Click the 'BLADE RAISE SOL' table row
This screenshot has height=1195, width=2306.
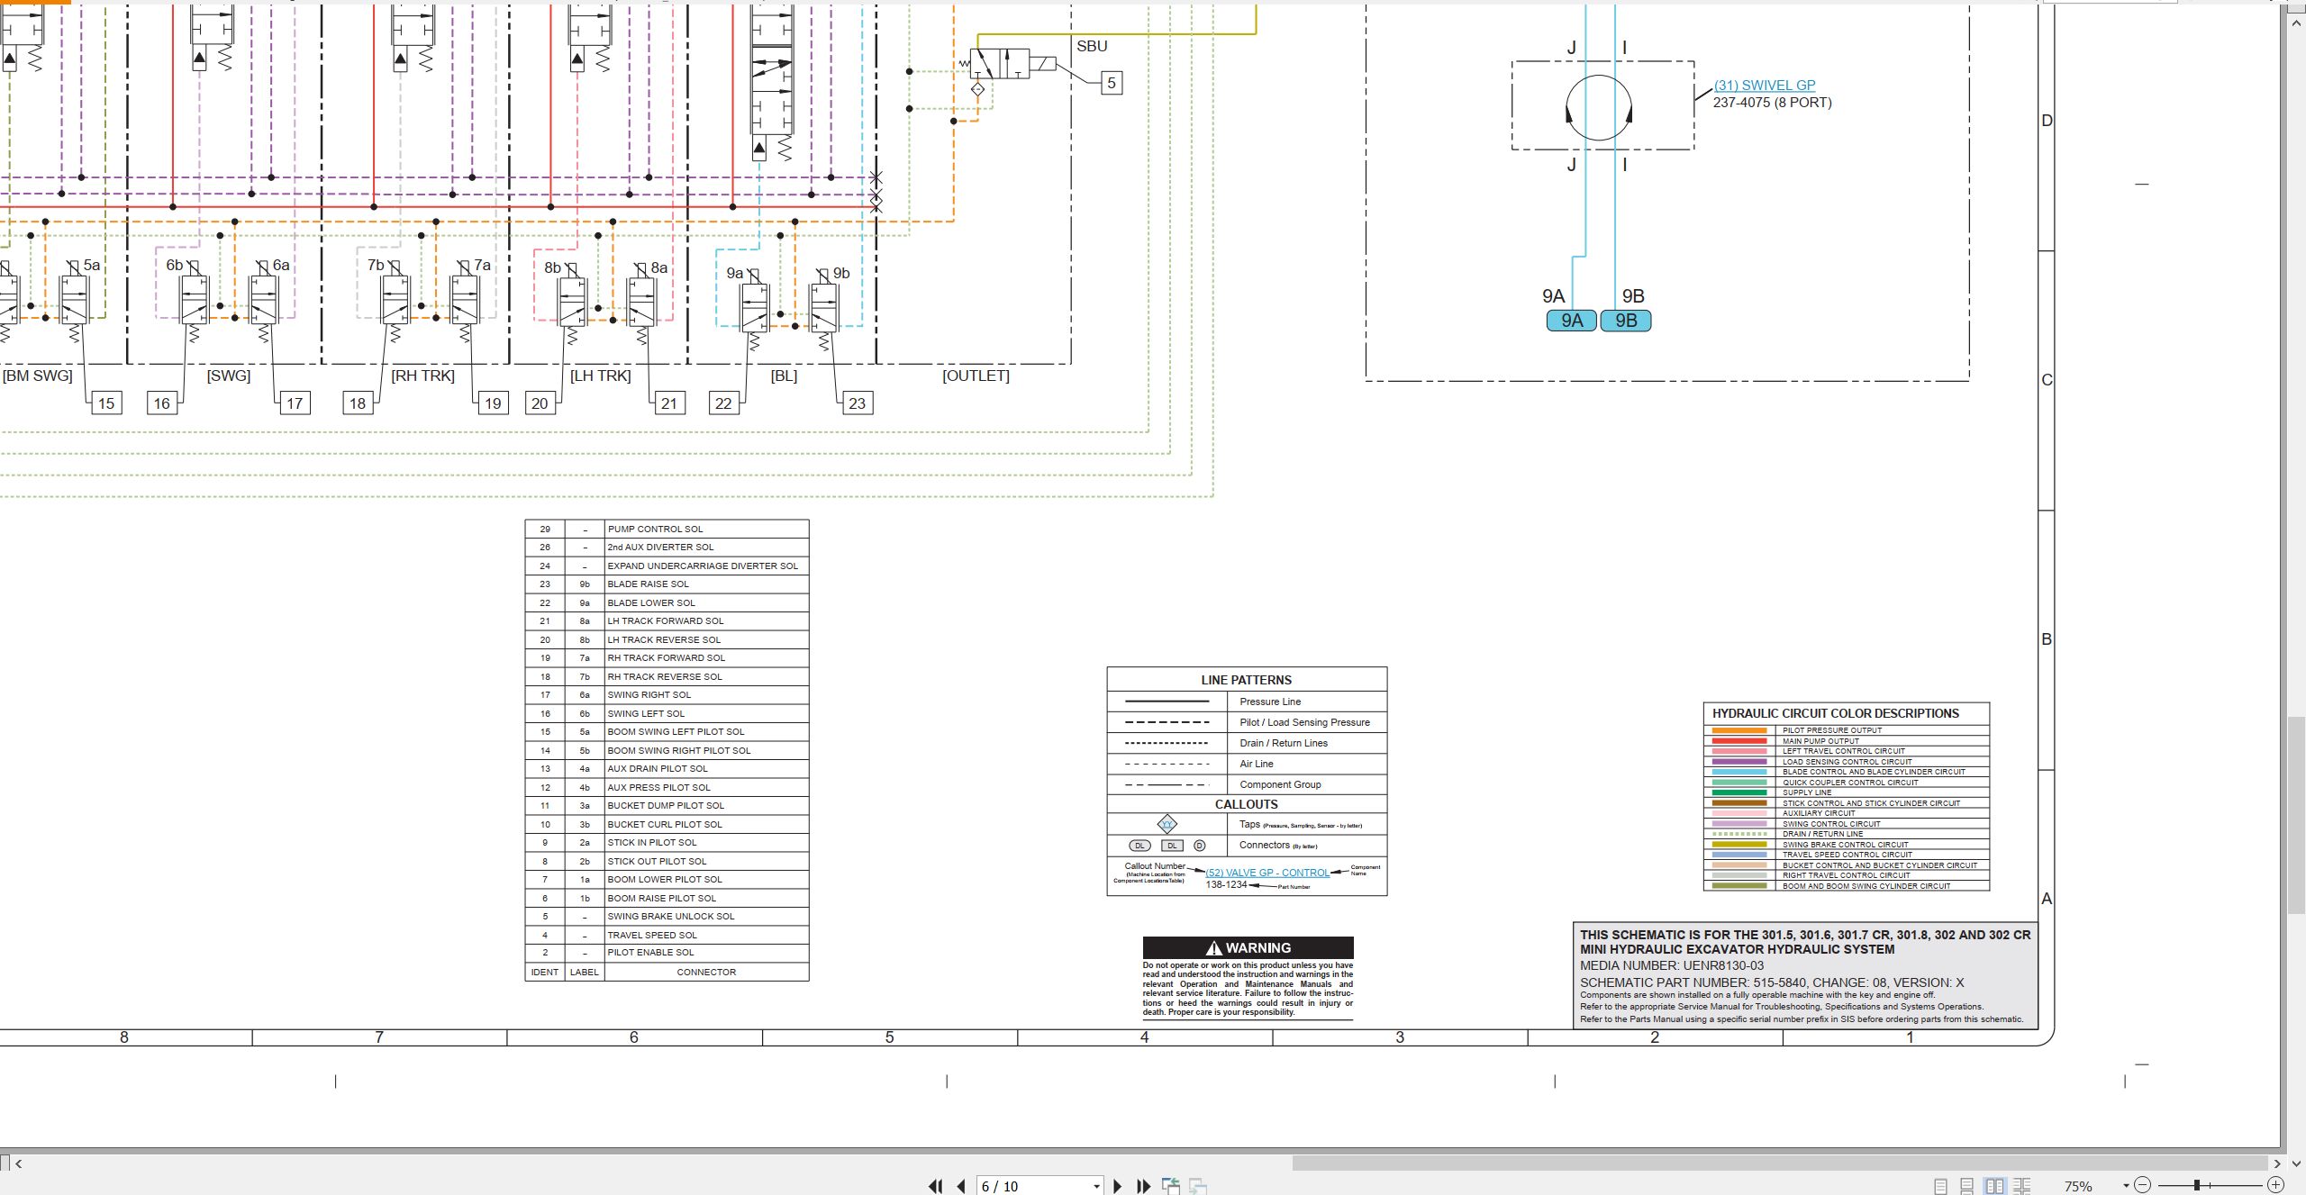pyautogui.click(x=667, y=584)
